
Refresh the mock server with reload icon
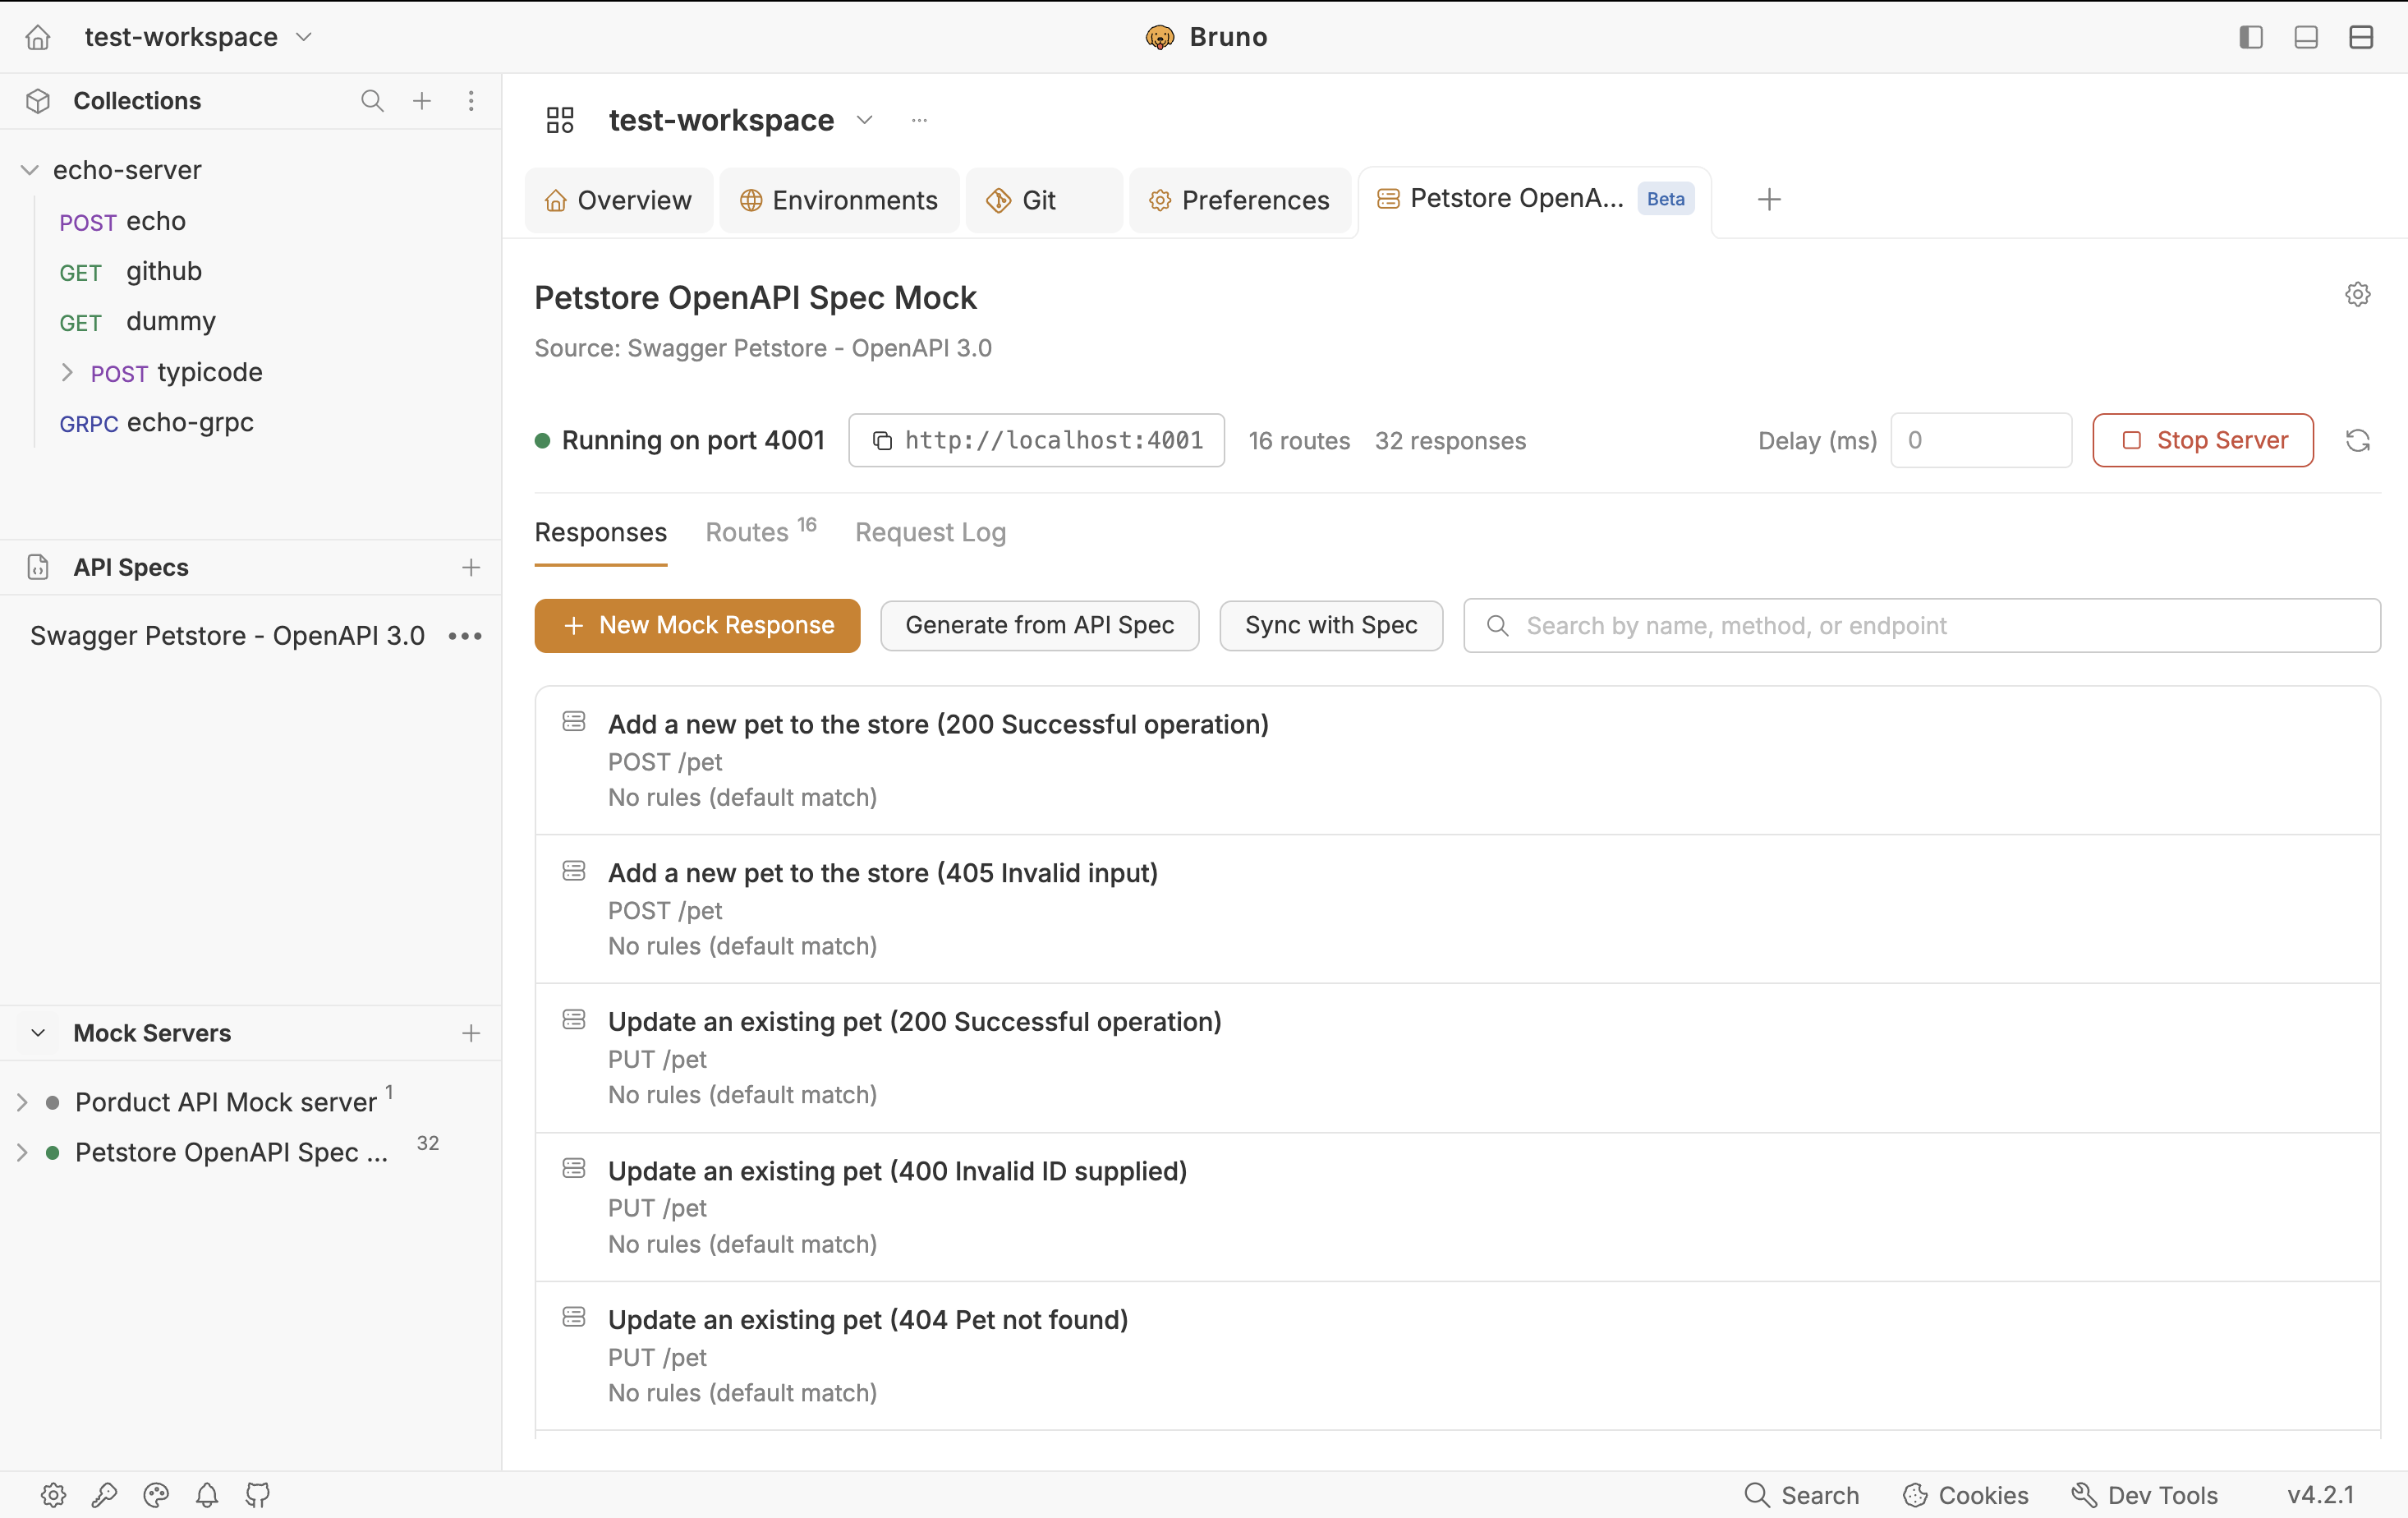coord(2357,440)
